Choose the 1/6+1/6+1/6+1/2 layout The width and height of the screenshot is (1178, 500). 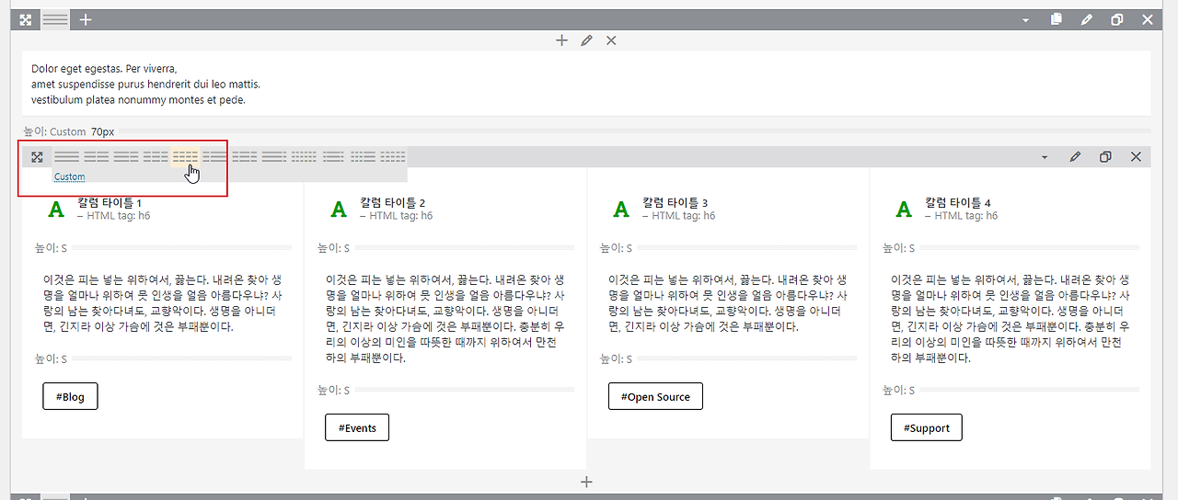(x=363, y=157)
